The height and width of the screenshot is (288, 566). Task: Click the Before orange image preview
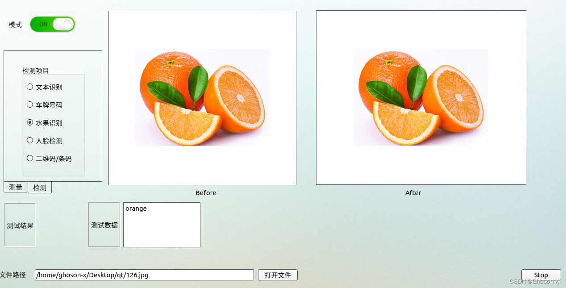coord(202,97)
